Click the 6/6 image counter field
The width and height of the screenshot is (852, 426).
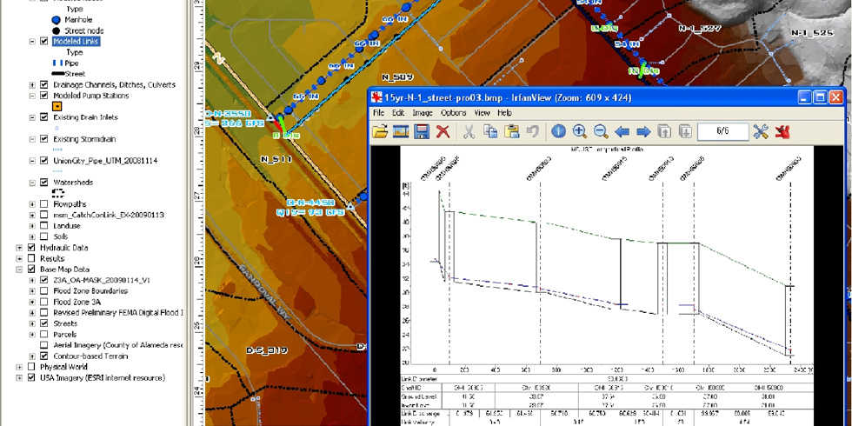[722, 131]
